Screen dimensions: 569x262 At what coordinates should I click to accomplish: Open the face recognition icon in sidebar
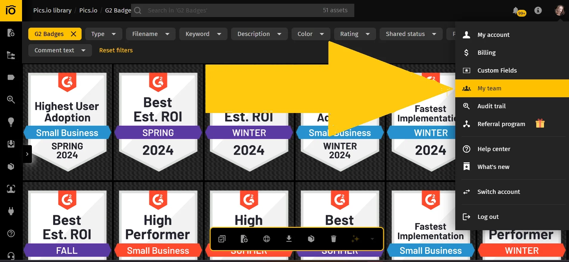click(11, 189)
